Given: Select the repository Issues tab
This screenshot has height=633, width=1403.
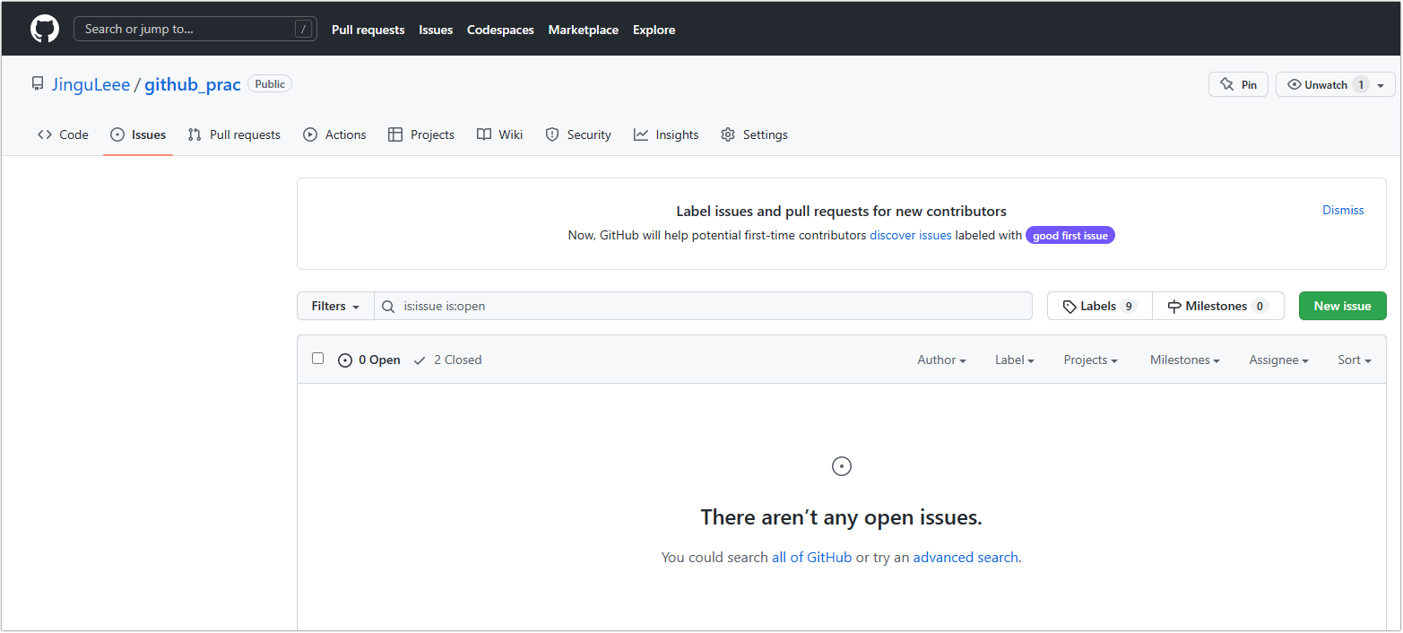Looking at the screenshot, I should 138,134.
